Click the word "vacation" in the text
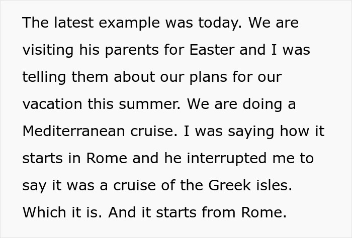This screenshot has height=238, width=352. pos(52,104)
